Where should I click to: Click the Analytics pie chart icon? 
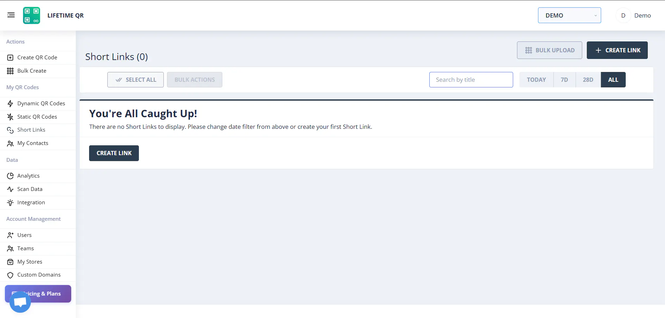(10, 176)
